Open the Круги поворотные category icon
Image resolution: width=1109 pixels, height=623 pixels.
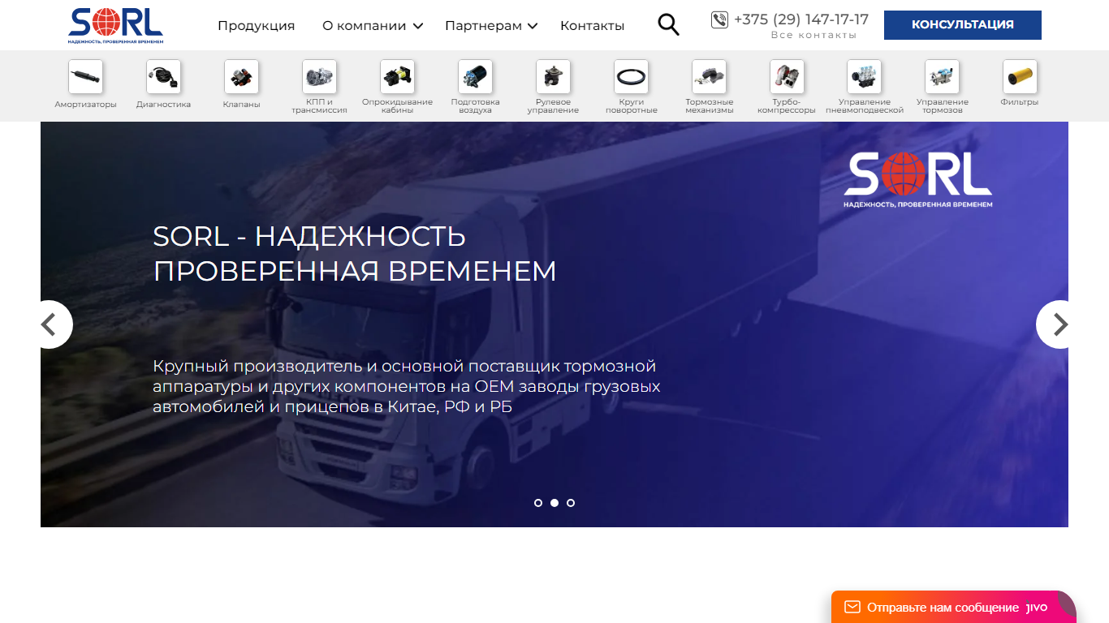point(631,77)
